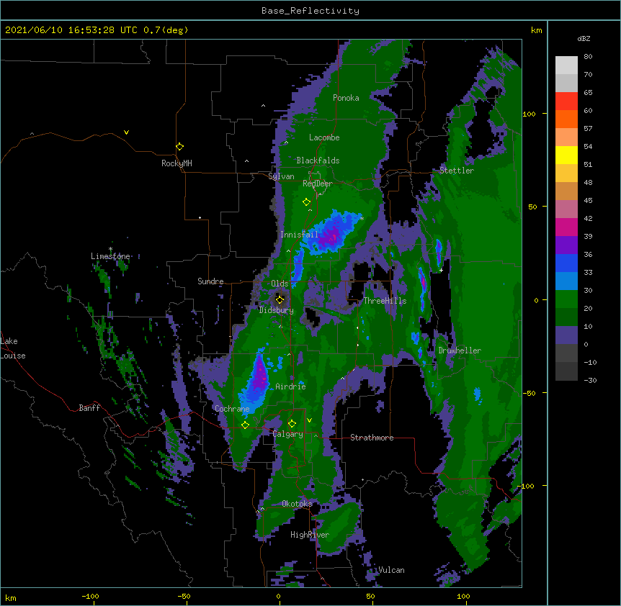This screenshot has height=606, width=621.
Task: Click the 80 value in the dBZ legend
Action: (x=588, y=57)
